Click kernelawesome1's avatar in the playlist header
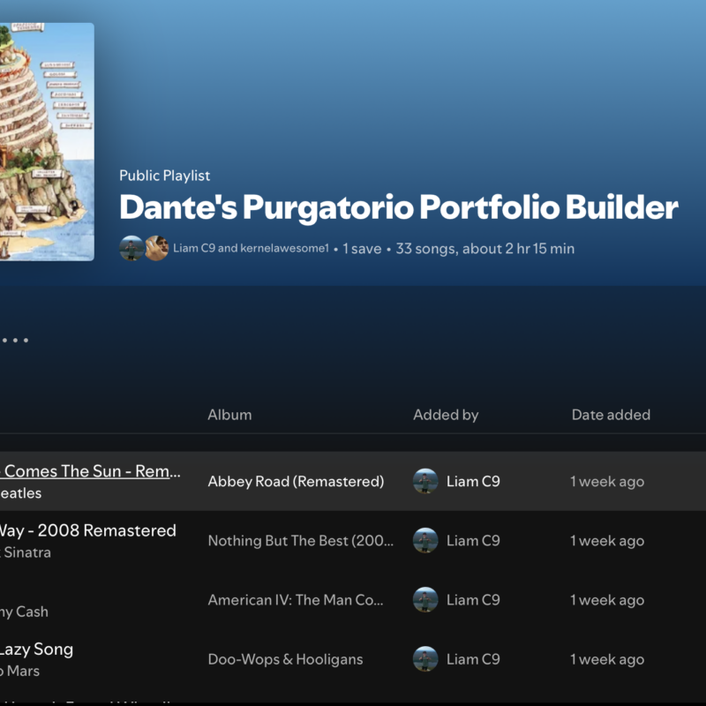 coord(156,249)
